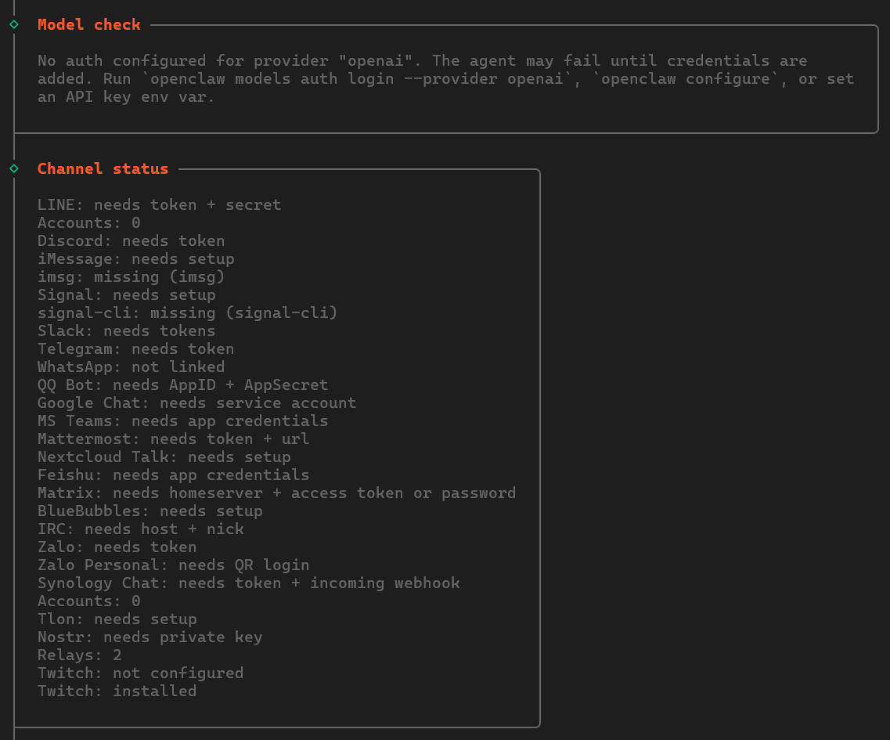Viewport: 890px width, 740px height.
Task: Select the iMessage needs setup line
Action: (x=136, y=259)
